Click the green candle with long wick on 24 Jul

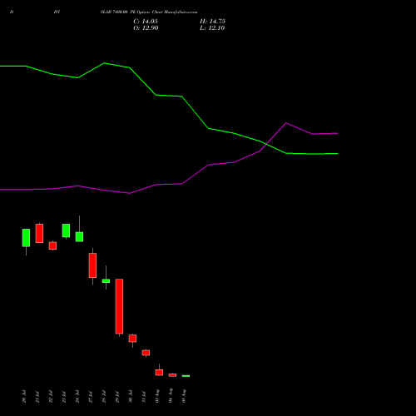(79, 237)
